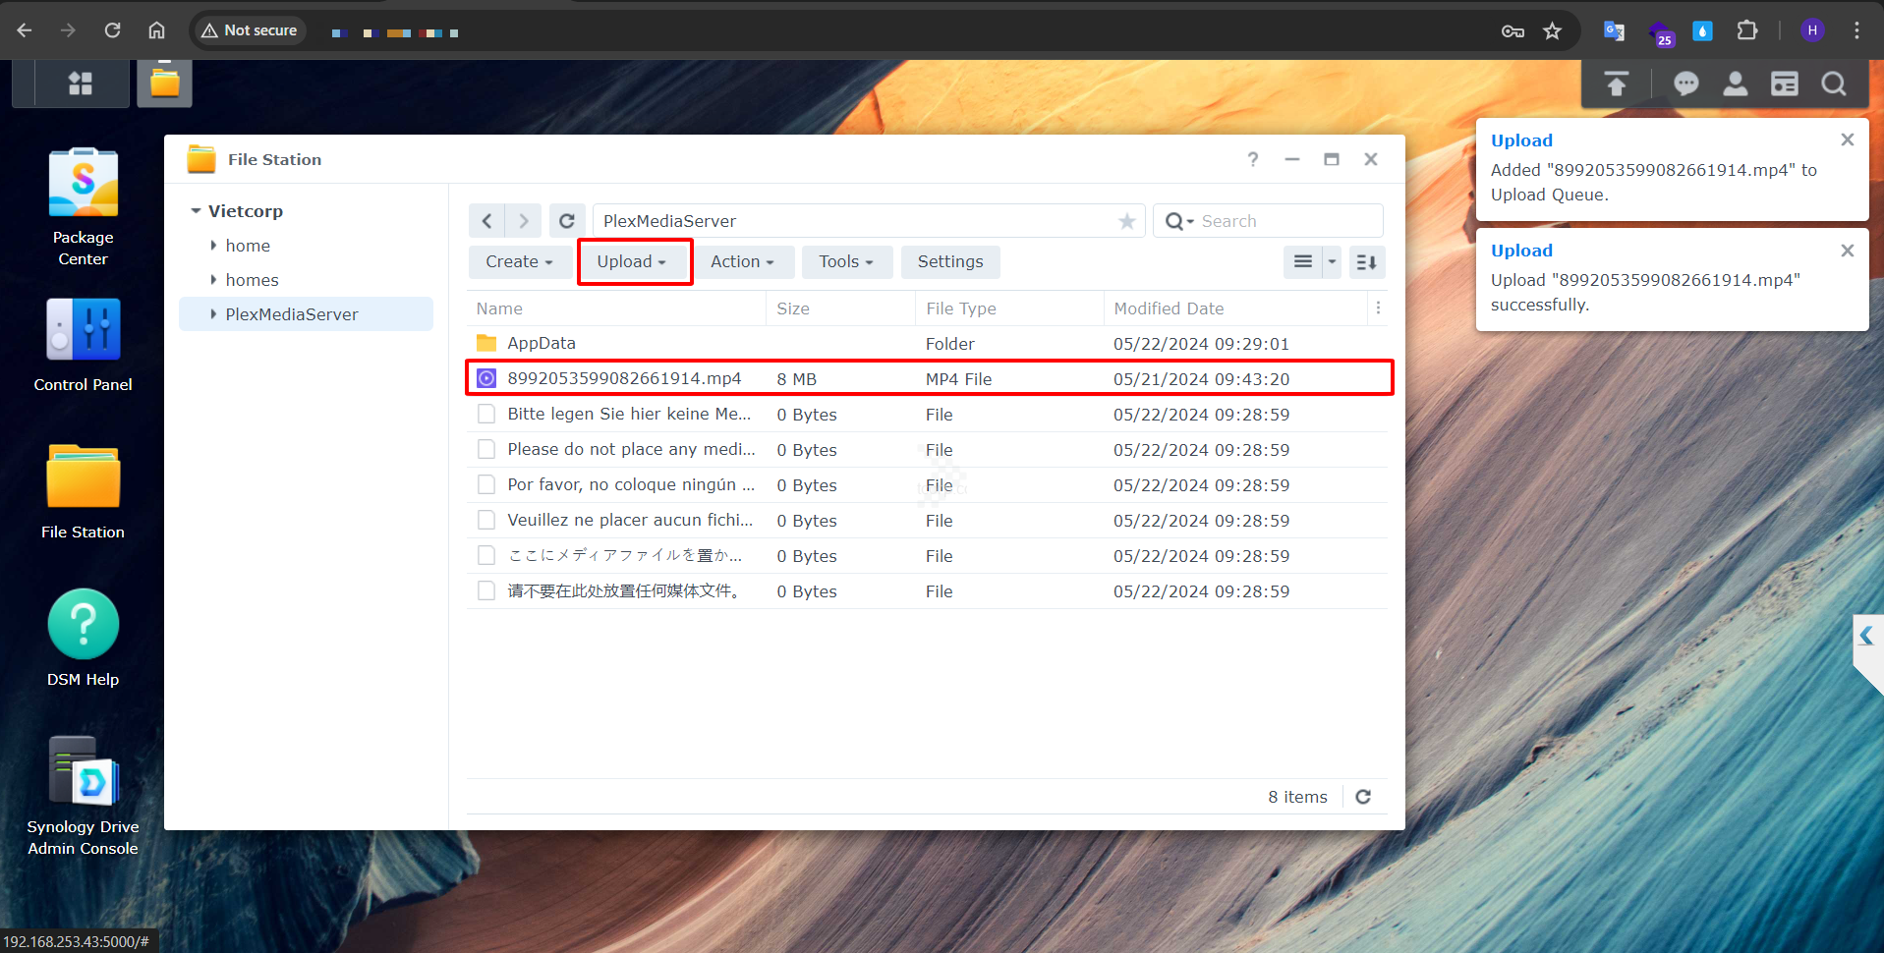Open the Tools dropdown menu

(846, 262)
